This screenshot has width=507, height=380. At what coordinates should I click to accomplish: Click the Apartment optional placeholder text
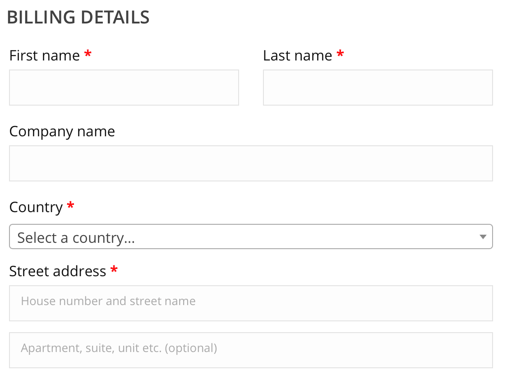pyautogui.click(x=119, y=348)
